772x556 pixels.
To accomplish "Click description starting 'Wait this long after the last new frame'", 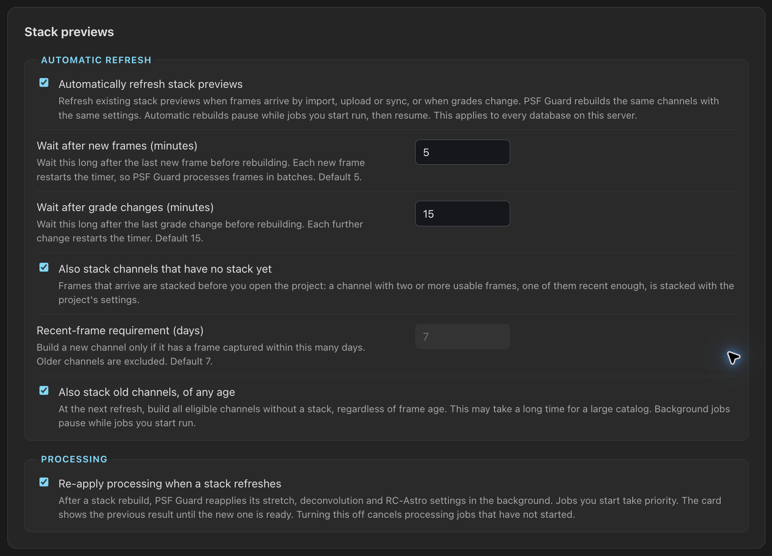I will [x=201, y=170].
